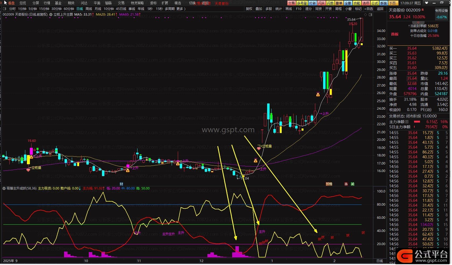Screen dimensions: 452x265
Task: Click the cyan 打新 color button
Action: tap(312, 3)
